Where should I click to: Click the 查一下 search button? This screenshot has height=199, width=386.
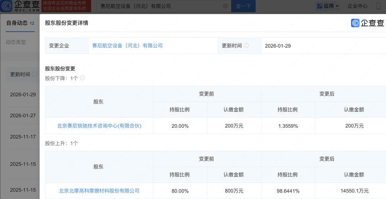coord(243,6)
